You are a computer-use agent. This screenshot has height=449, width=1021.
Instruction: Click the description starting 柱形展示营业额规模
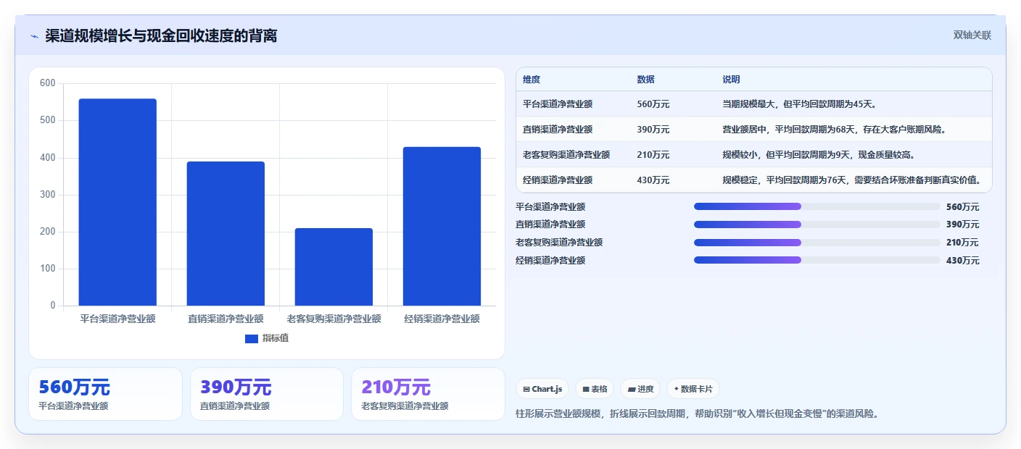[697, 414]
